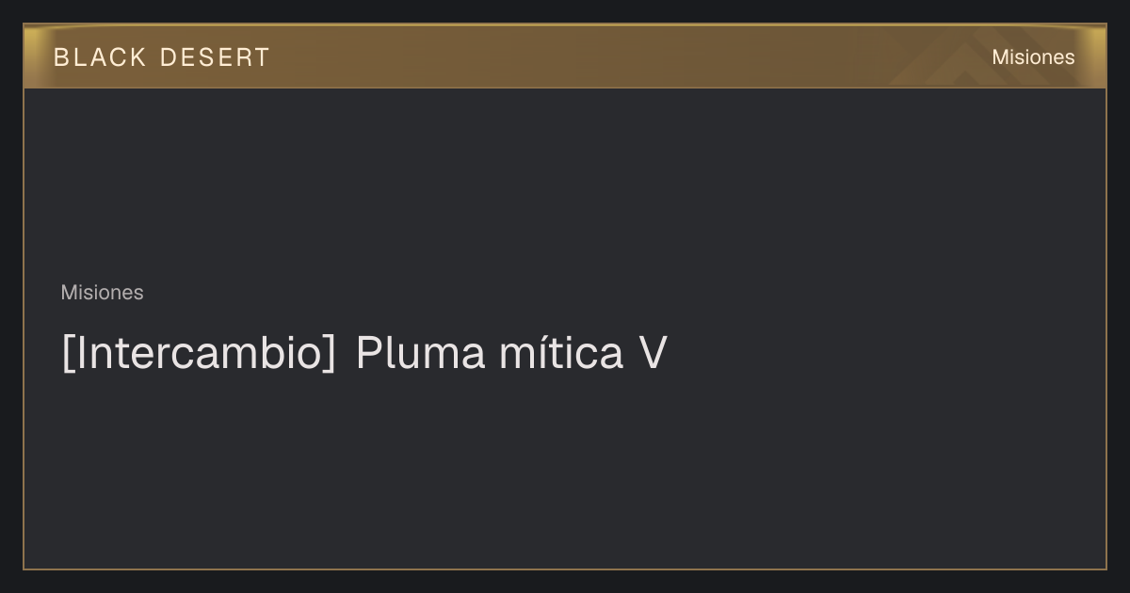Click the empty dark card area below the title
This screenshot has width=1130, height=593.
click(565, 471)
